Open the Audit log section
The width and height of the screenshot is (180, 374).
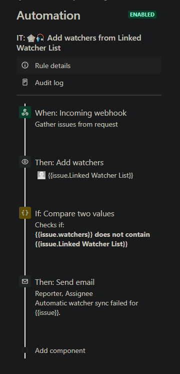pyautogui.click(x=89, y=83)
